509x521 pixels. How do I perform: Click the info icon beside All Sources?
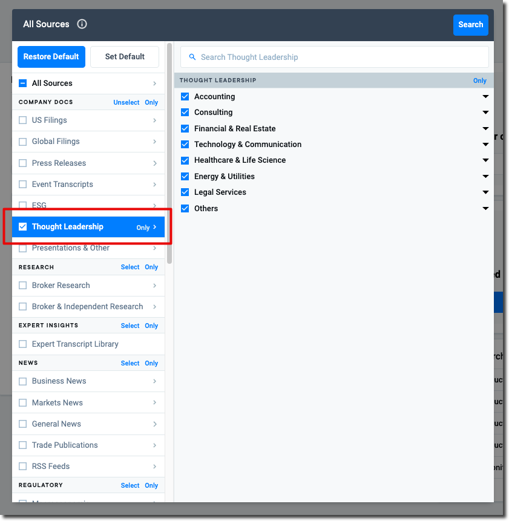[x=82, y=24]
